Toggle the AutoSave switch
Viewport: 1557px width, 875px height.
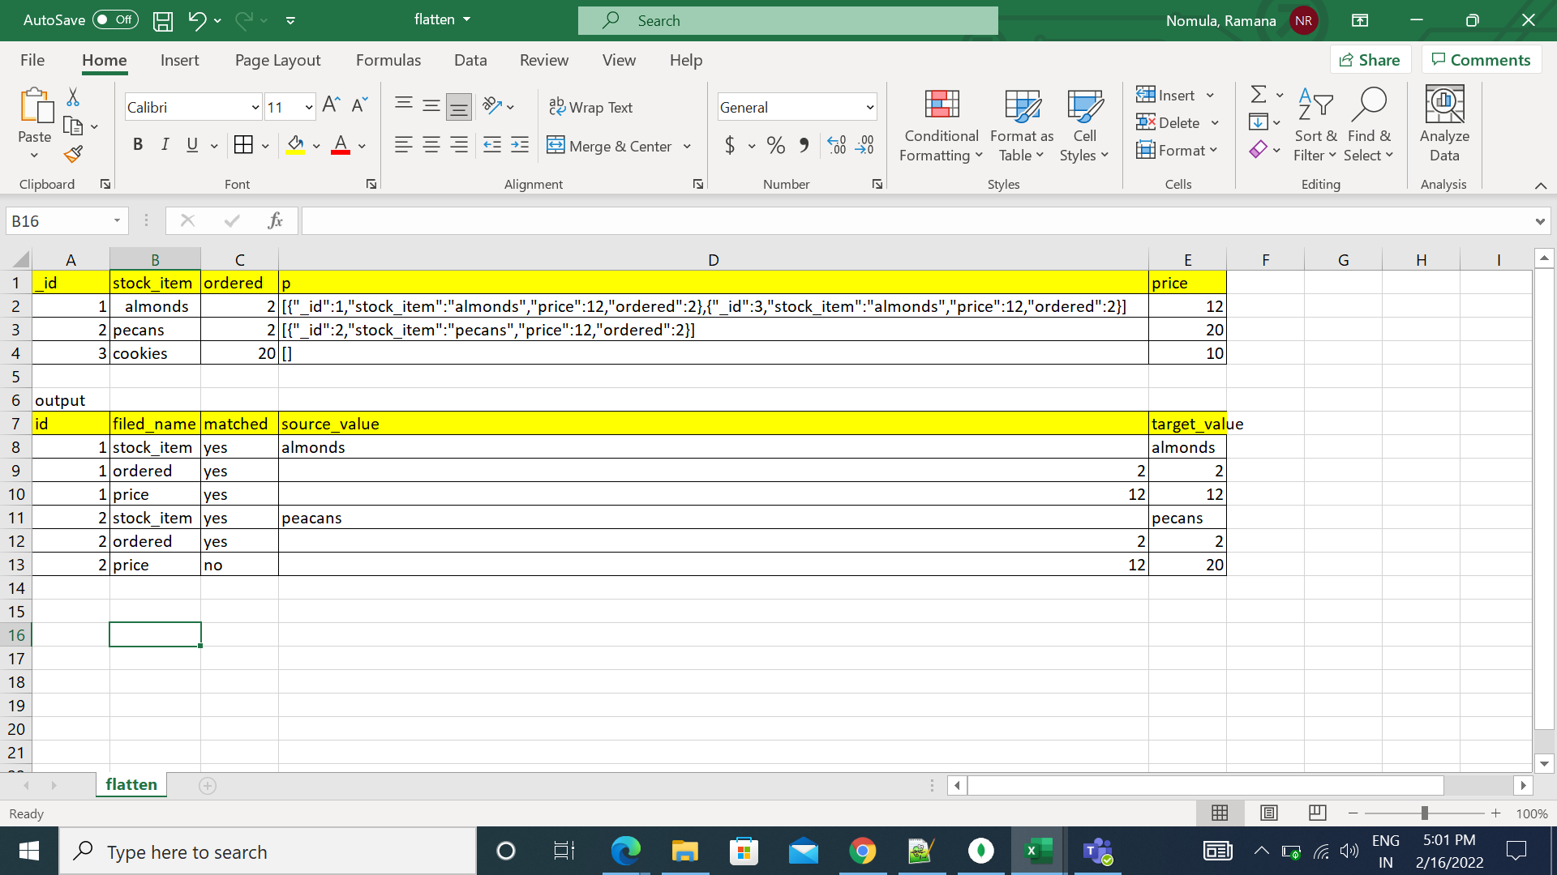point(114,19)
